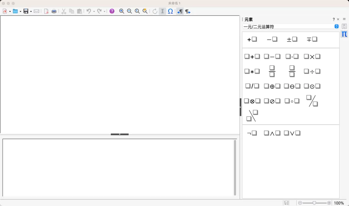The width and height of the screenshot is (349, 206).
Task: Insert the plus-minus ± element
Action: tap(292, 39)
